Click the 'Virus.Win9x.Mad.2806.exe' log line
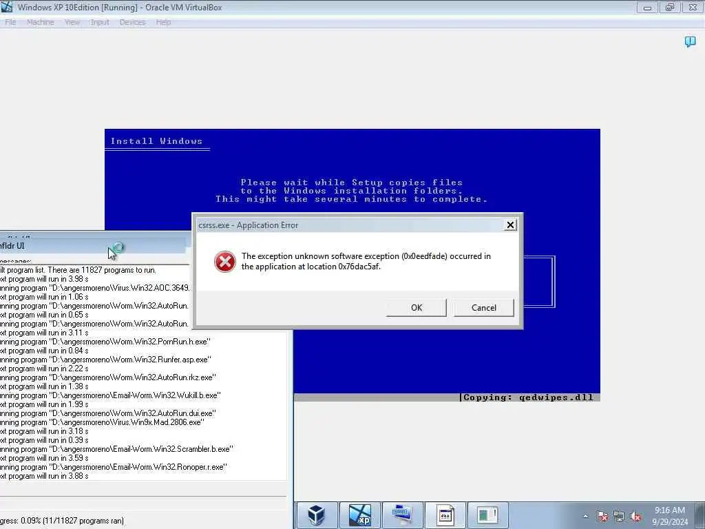705x529 pixels. click(102, 422)
